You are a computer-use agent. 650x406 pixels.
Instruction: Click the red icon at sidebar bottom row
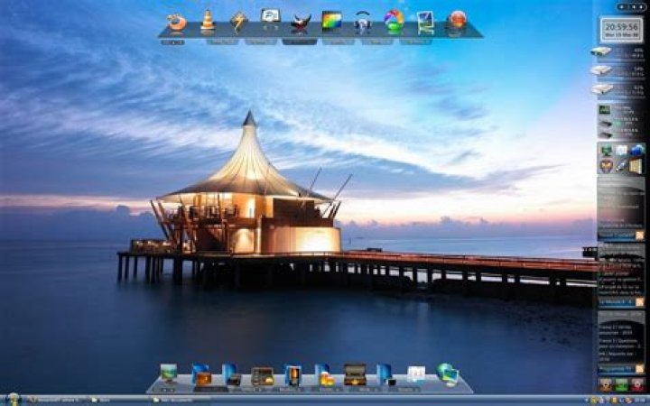click(x=637, y=384)
